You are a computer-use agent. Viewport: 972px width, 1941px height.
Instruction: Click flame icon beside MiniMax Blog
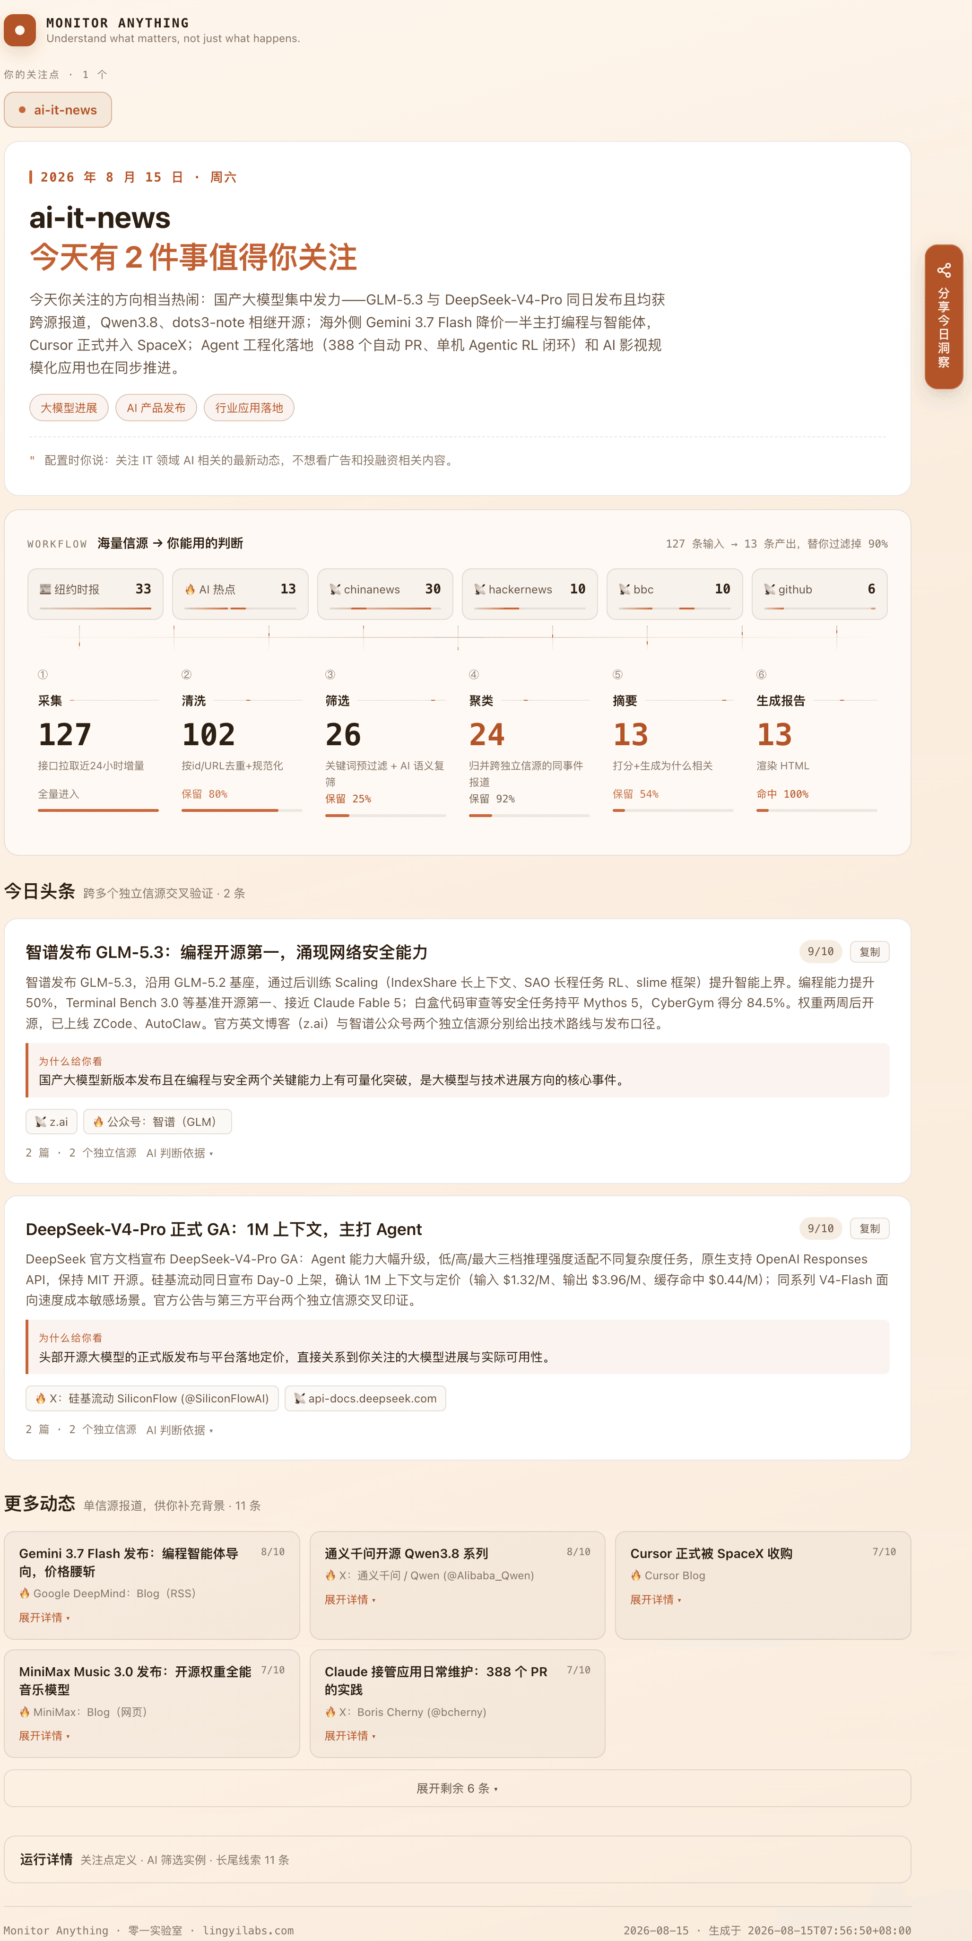[x=25, y=1712]
